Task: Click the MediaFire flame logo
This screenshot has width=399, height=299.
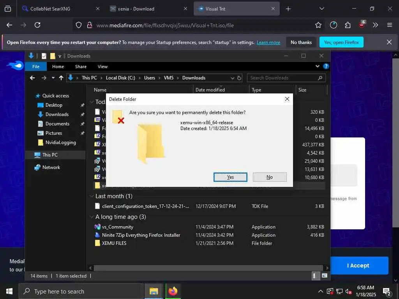Action: point(15,65)
